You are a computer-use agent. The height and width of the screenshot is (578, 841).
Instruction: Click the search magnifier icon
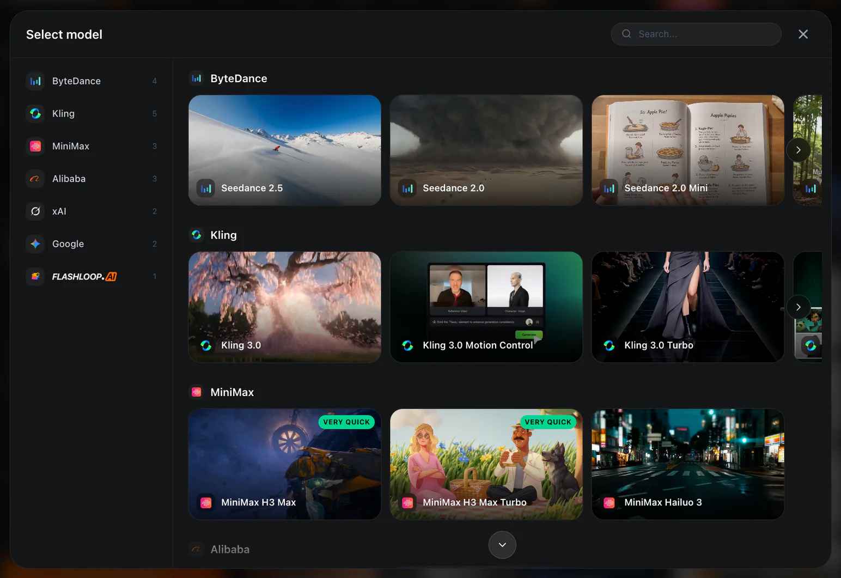(626, 34)
